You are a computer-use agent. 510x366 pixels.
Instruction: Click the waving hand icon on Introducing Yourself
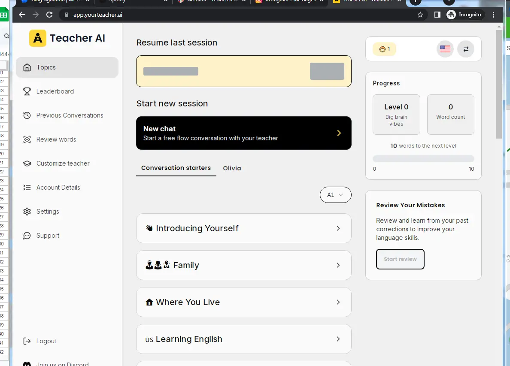point(149,228)
